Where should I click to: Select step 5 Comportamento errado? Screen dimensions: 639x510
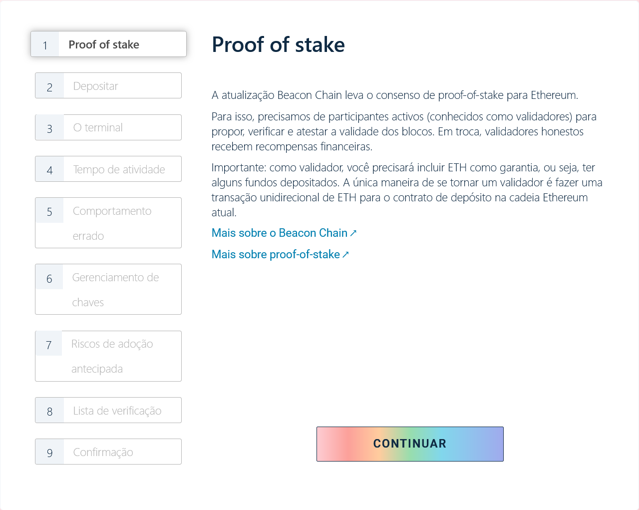(108, 223)
